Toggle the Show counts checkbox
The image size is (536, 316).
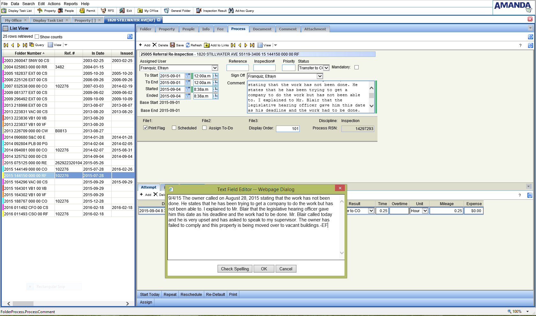tap(37, 37)
